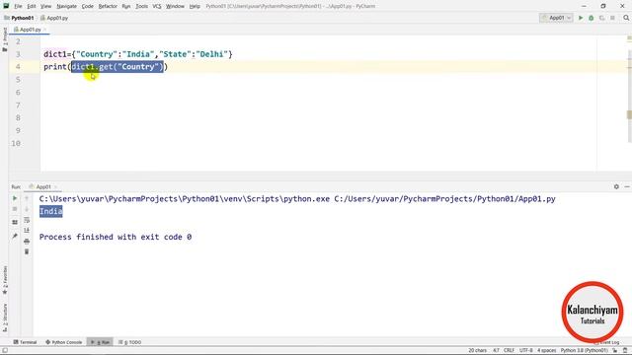Open the Python Console tool window

click(63, 342)
